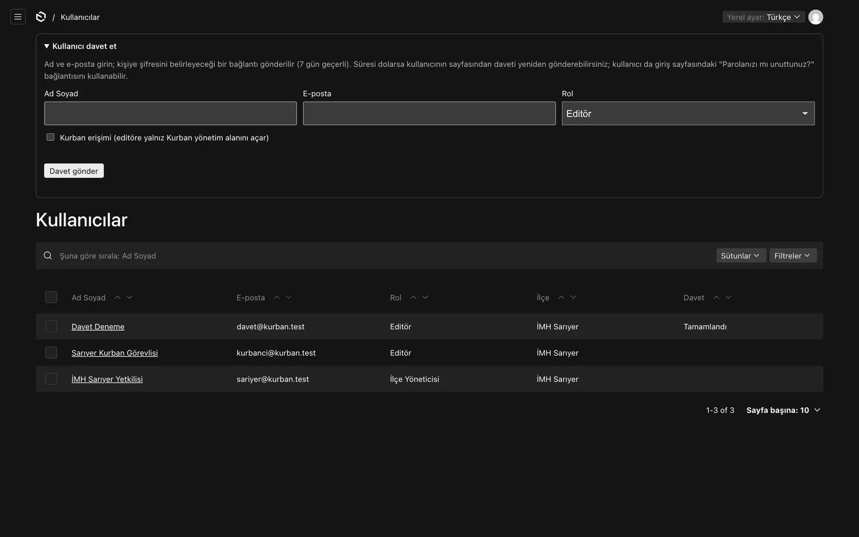Image resolution: width=859 pixels, height=537 pixels.
Task: Sort İlçe column descending
Action: (x=573, y=297)
